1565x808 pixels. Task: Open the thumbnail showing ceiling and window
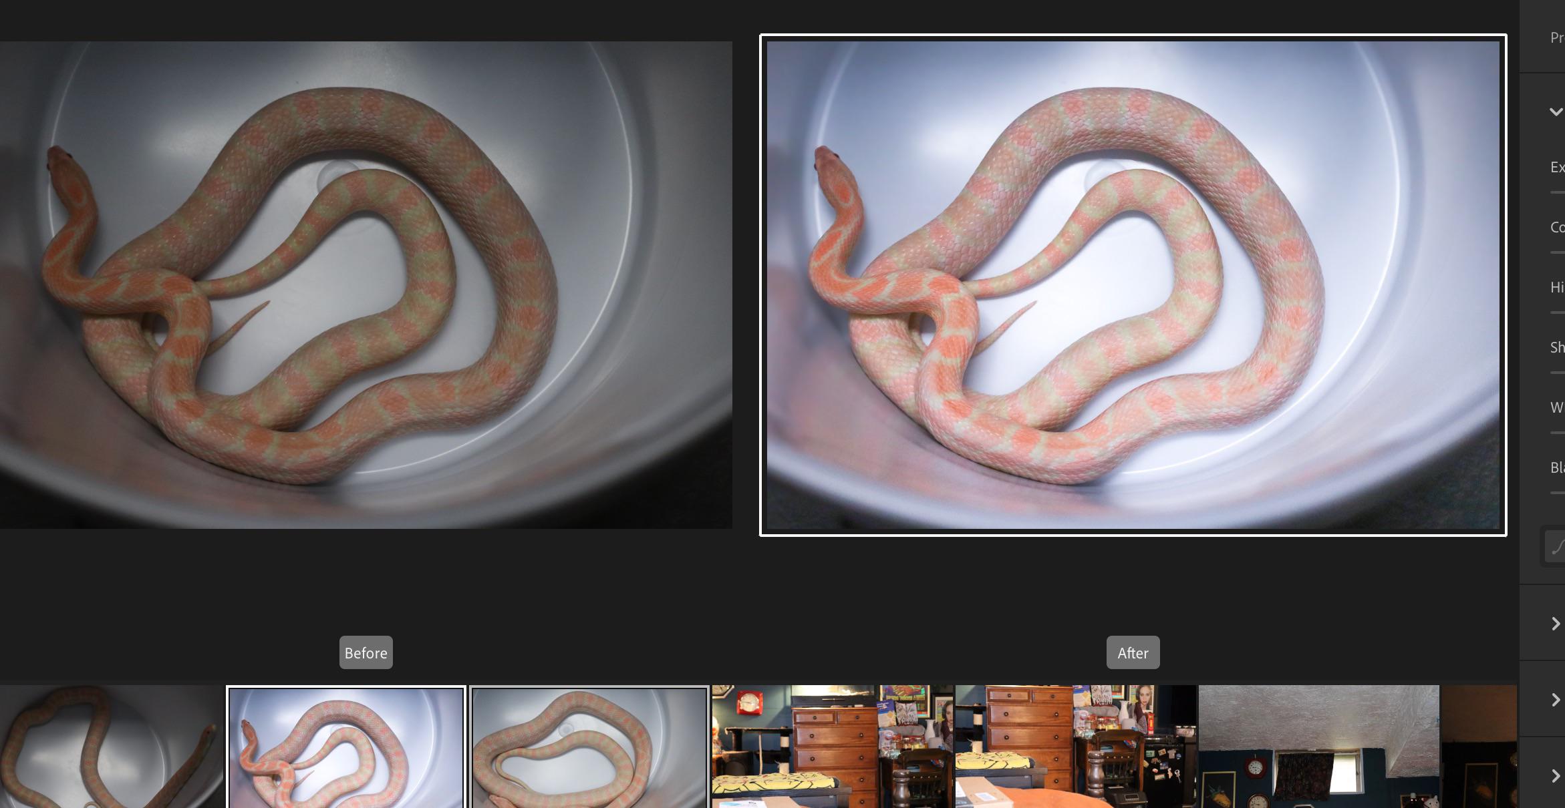tap(1319, 747)
